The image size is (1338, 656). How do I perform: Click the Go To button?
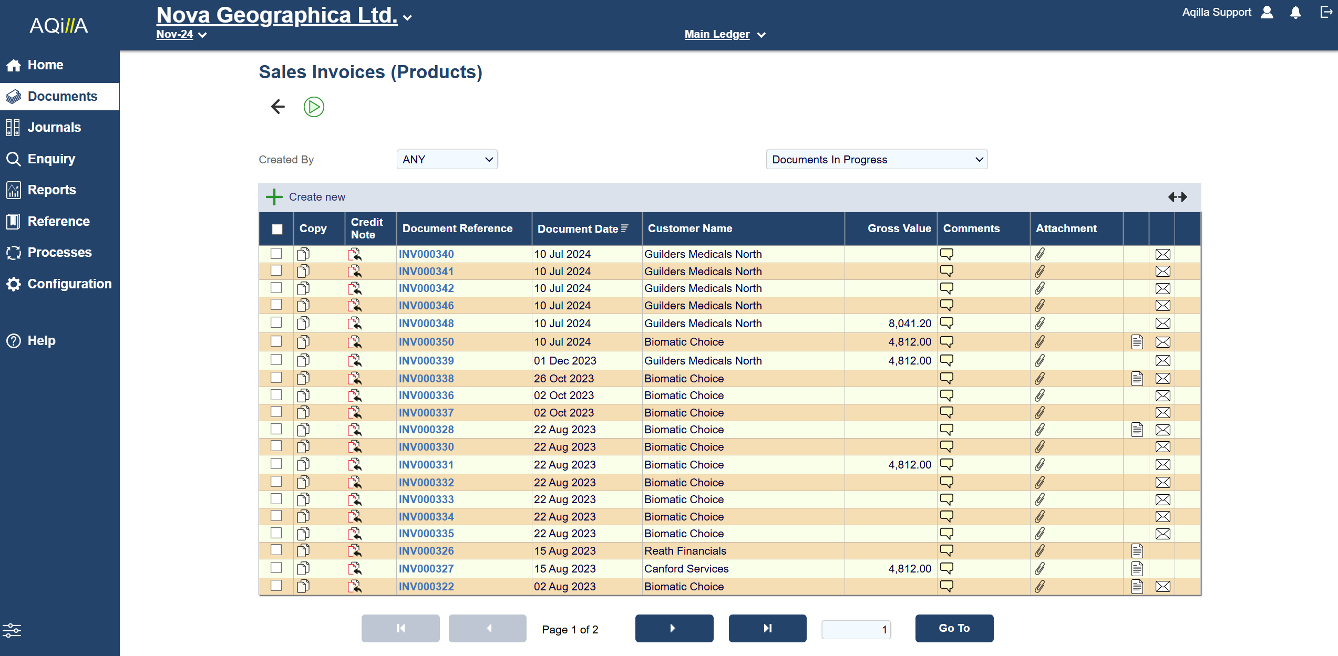(x=954, y=628)
